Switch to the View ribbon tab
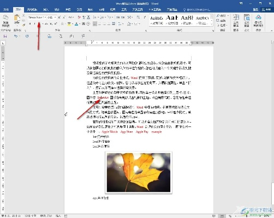The height and width of the screenshot is (218, 274). click(112, 9)
